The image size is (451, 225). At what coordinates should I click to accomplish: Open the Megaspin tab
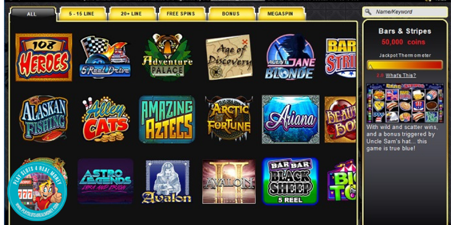280,13
